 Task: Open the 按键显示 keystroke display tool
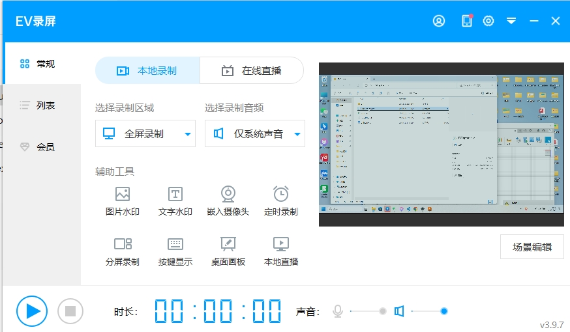(175, 252)
